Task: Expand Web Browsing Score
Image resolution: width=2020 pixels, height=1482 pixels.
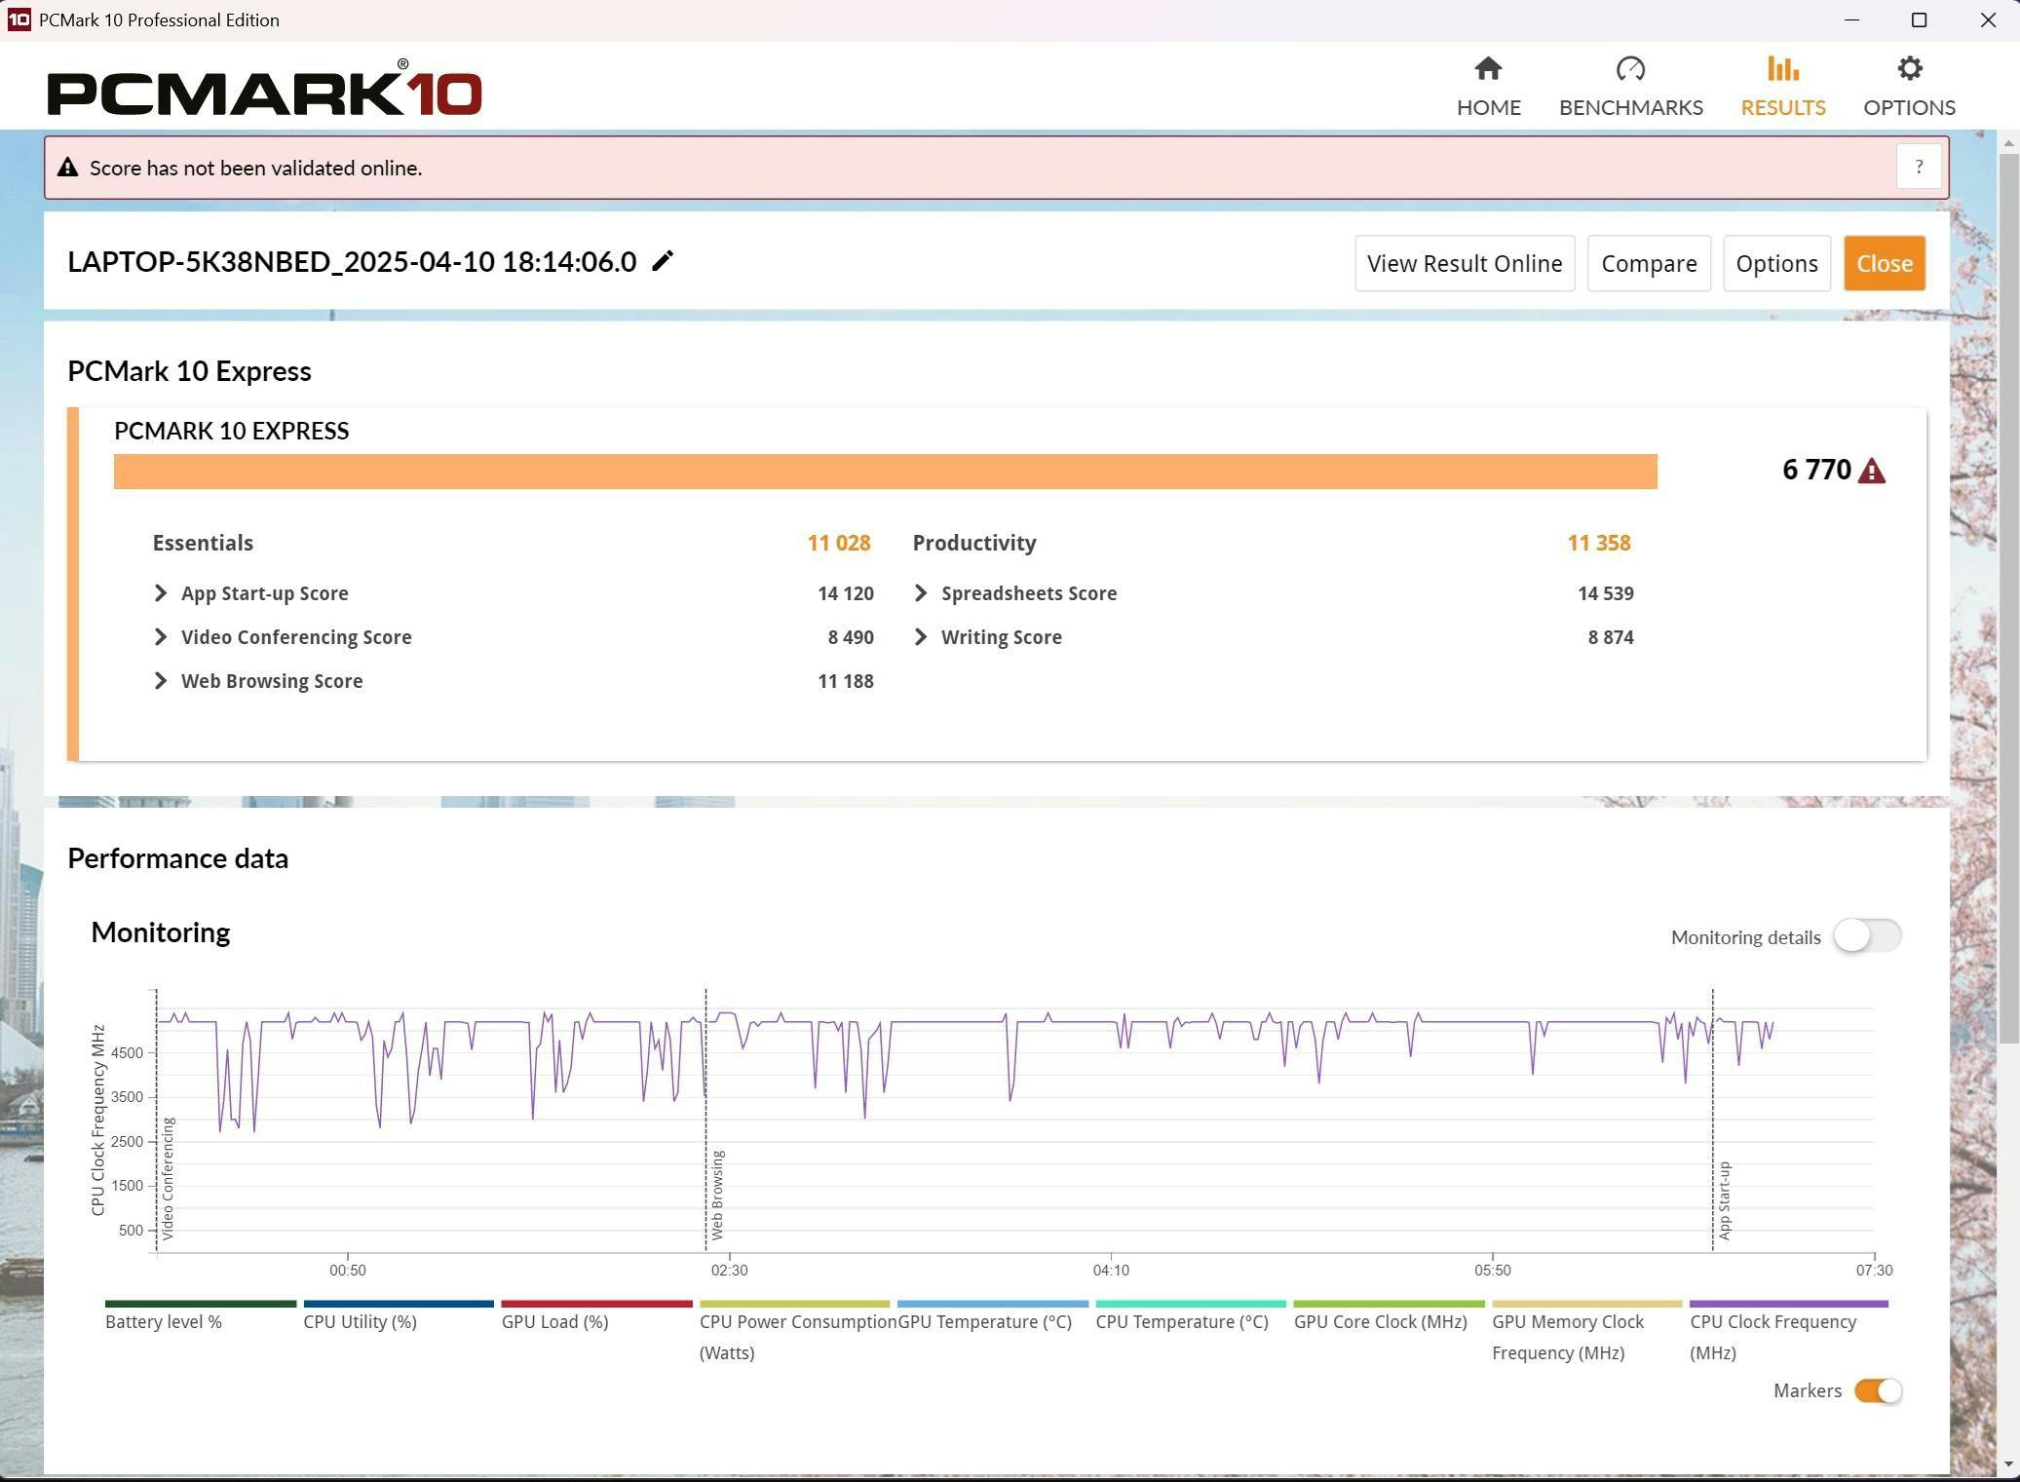Action: pyautogui.click(x=161, y=681)
